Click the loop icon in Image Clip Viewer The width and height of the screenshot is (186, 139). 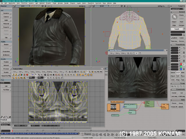click(136, 53)
